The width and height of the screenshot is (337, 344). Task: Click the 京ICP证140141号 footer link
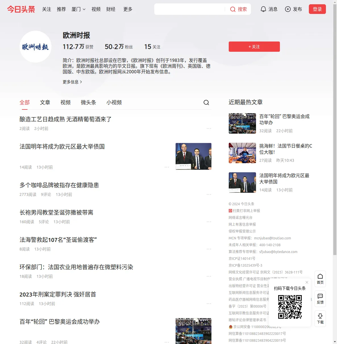coord(242,258)
